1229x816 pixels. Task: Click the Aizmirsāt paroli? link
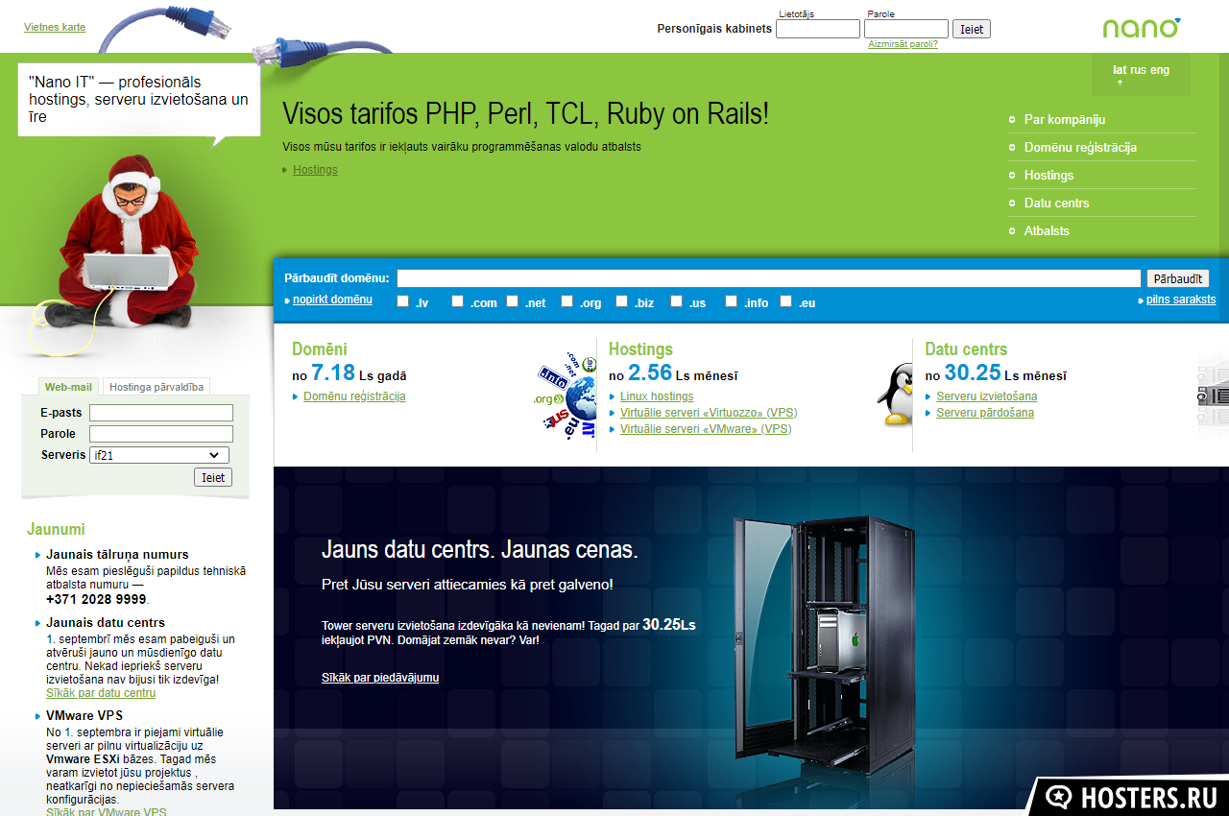point(903,44)
